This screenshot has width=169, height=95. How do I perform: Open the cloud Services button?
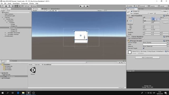coord(137,6)
